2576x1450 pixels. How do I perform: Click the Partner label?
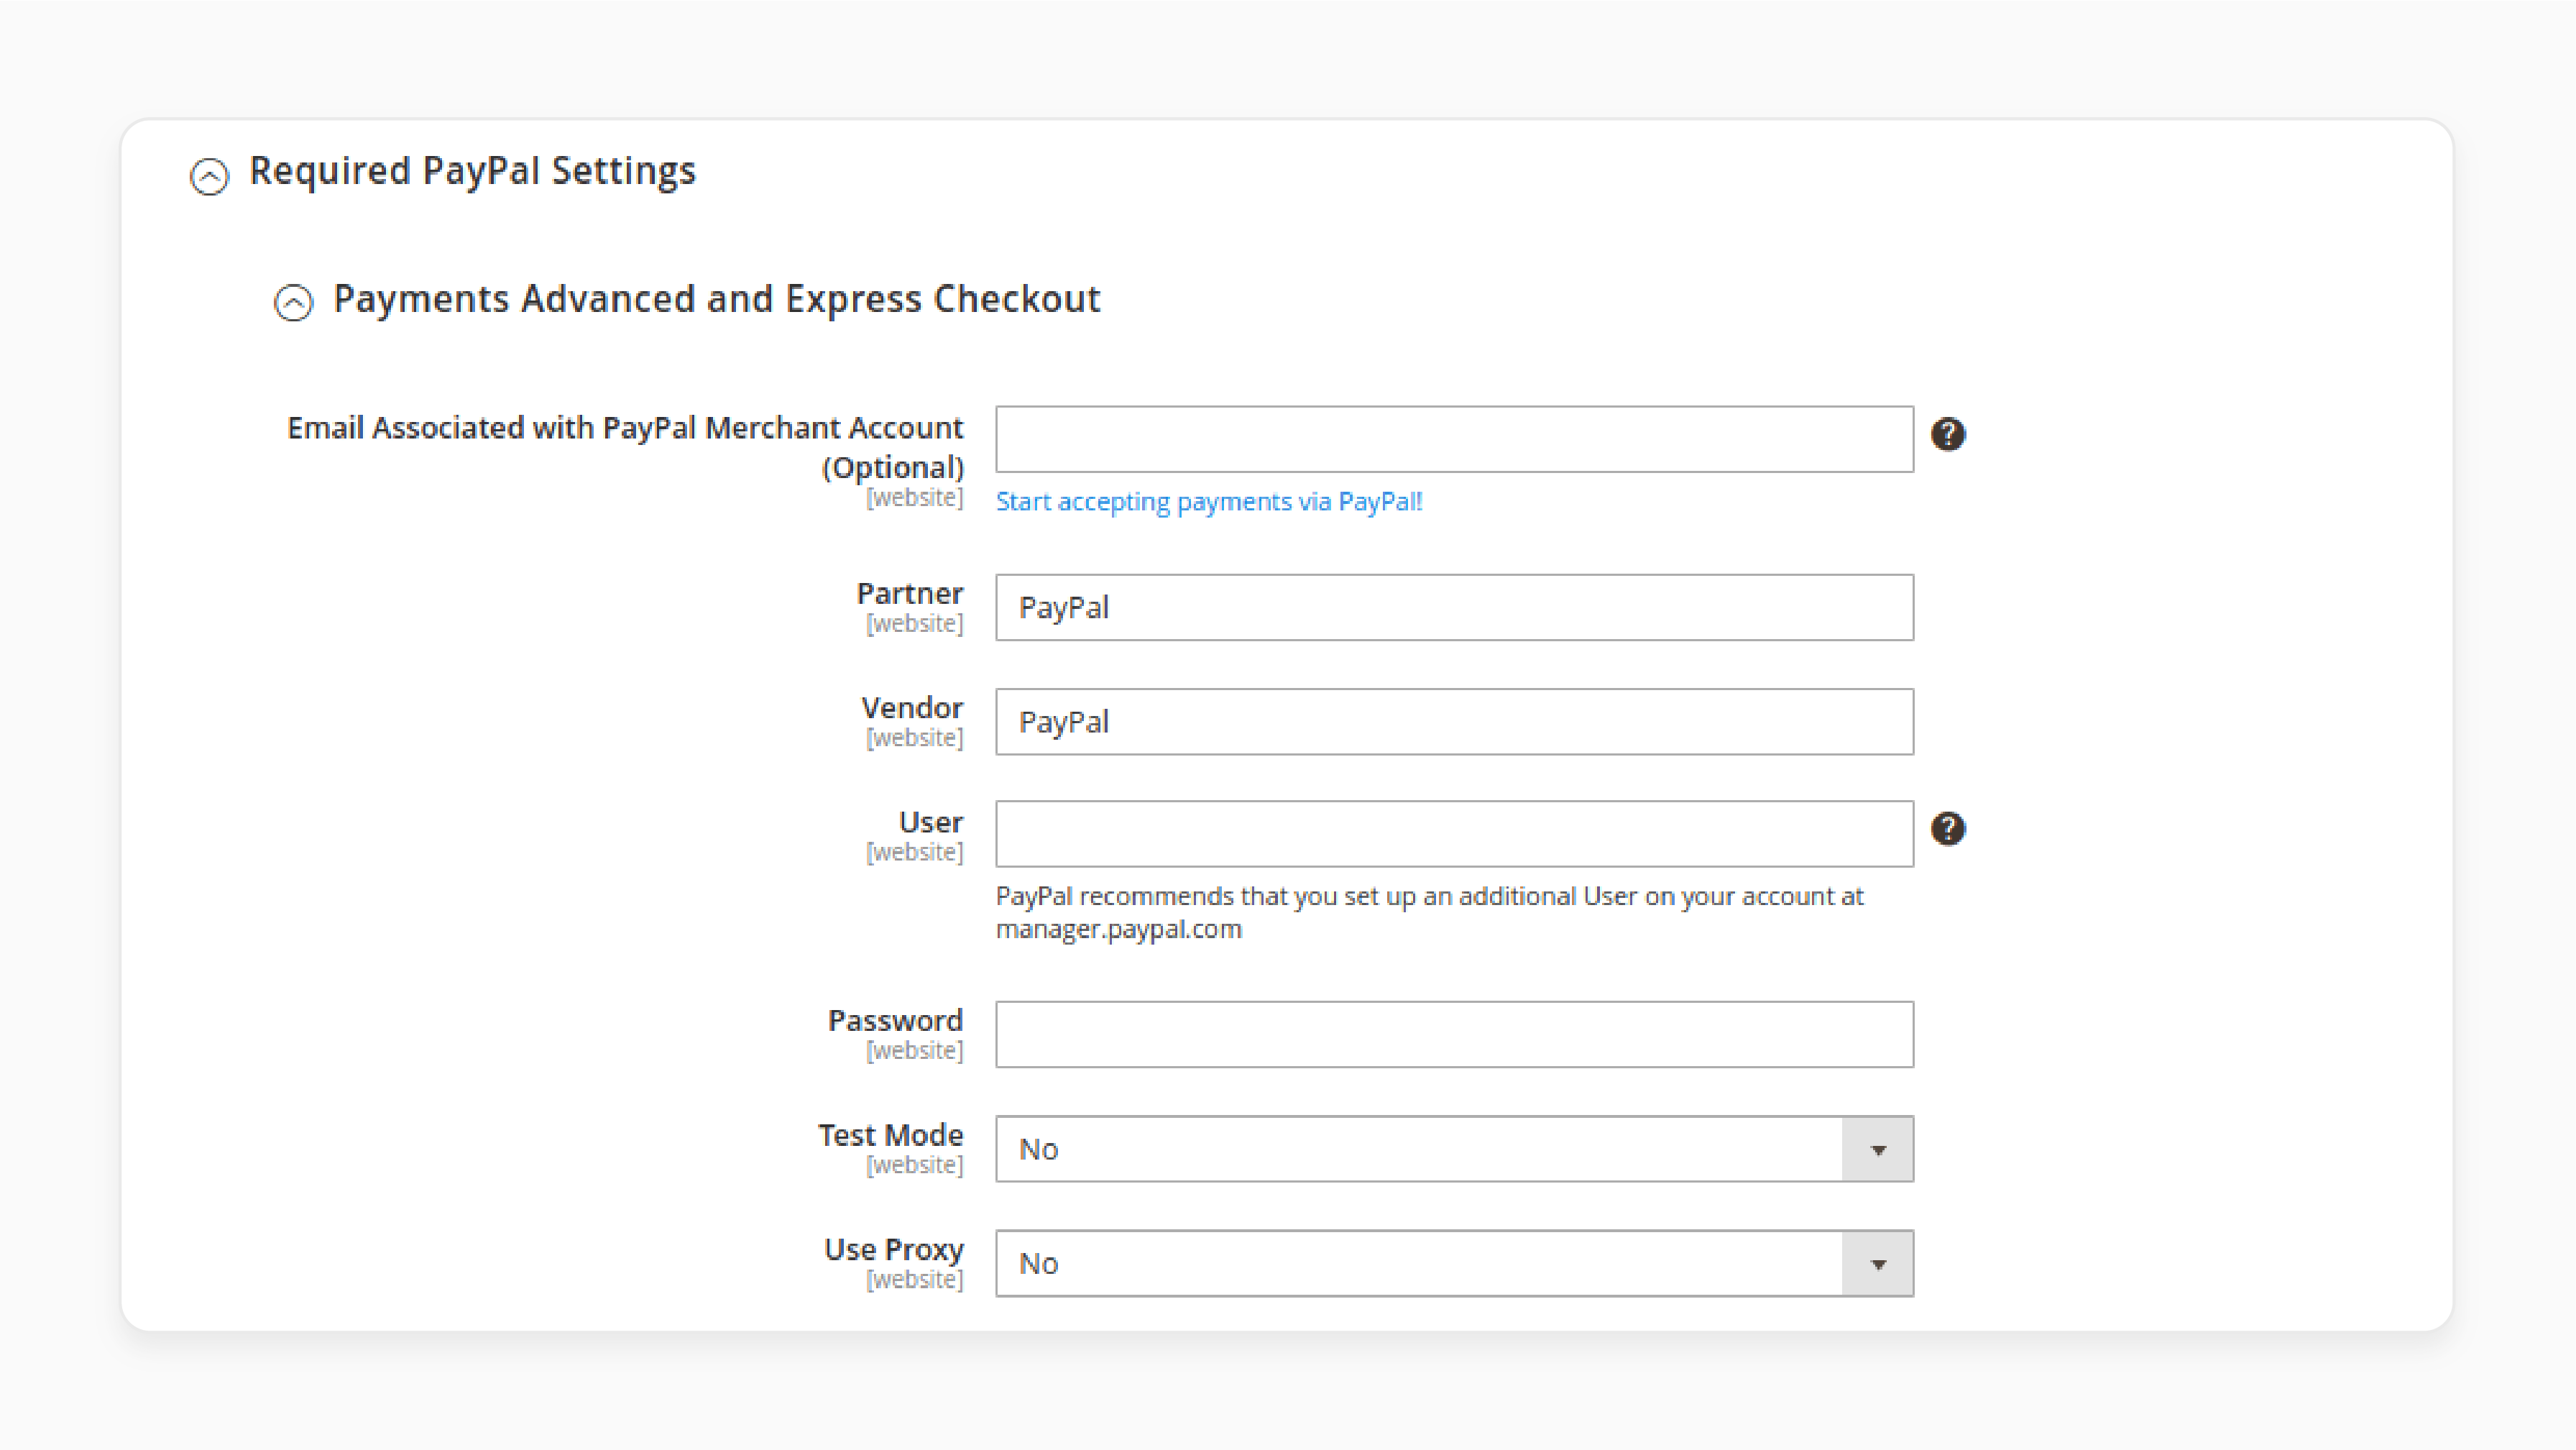(909, 593)
